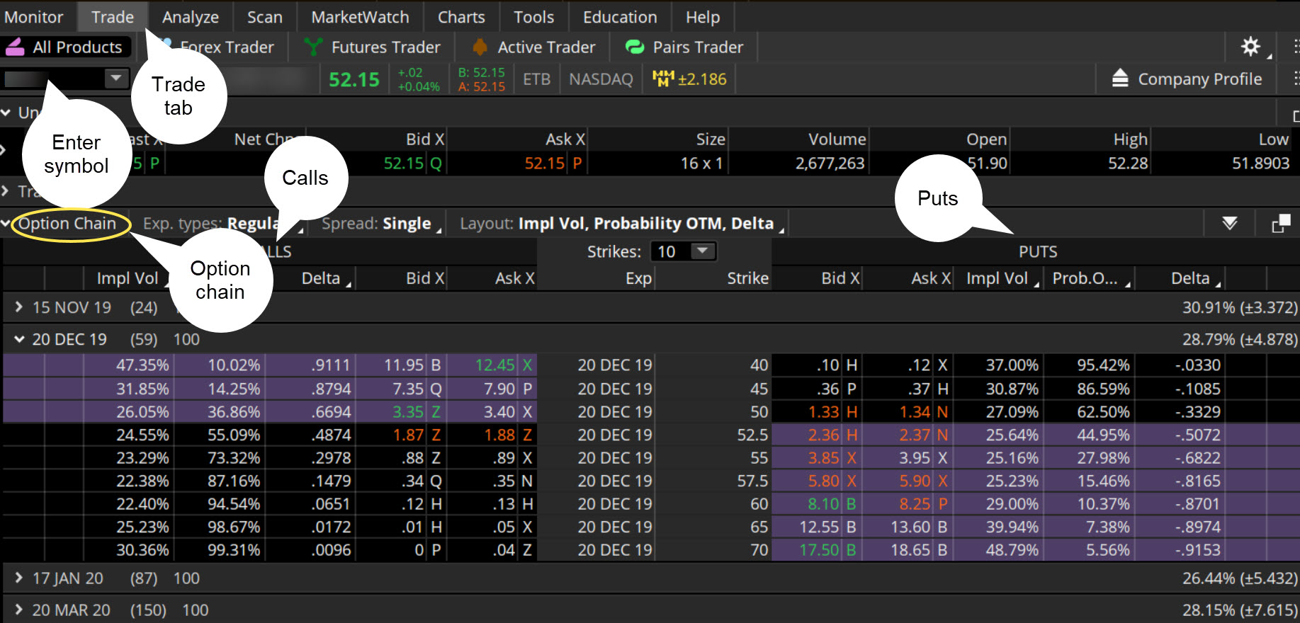Open the Education tab
The width and height of the screenshot is (1300, 623).
620,17
